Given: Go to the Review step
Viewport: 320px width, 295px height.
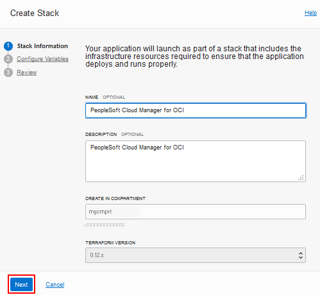Looking at the screenshot, I should [27, 72].
